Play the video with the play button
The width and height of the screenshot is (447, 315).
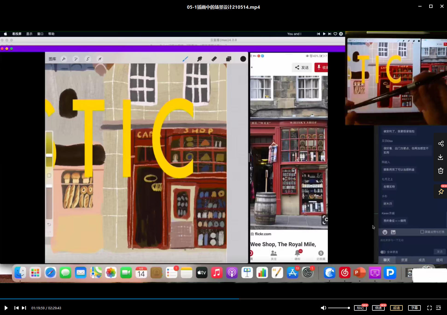[x=6, y=308]
